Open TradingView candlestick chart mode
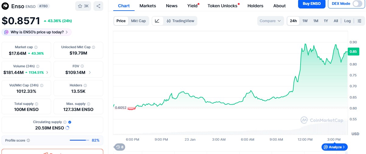The image size is (366, 154). (180, 21)
